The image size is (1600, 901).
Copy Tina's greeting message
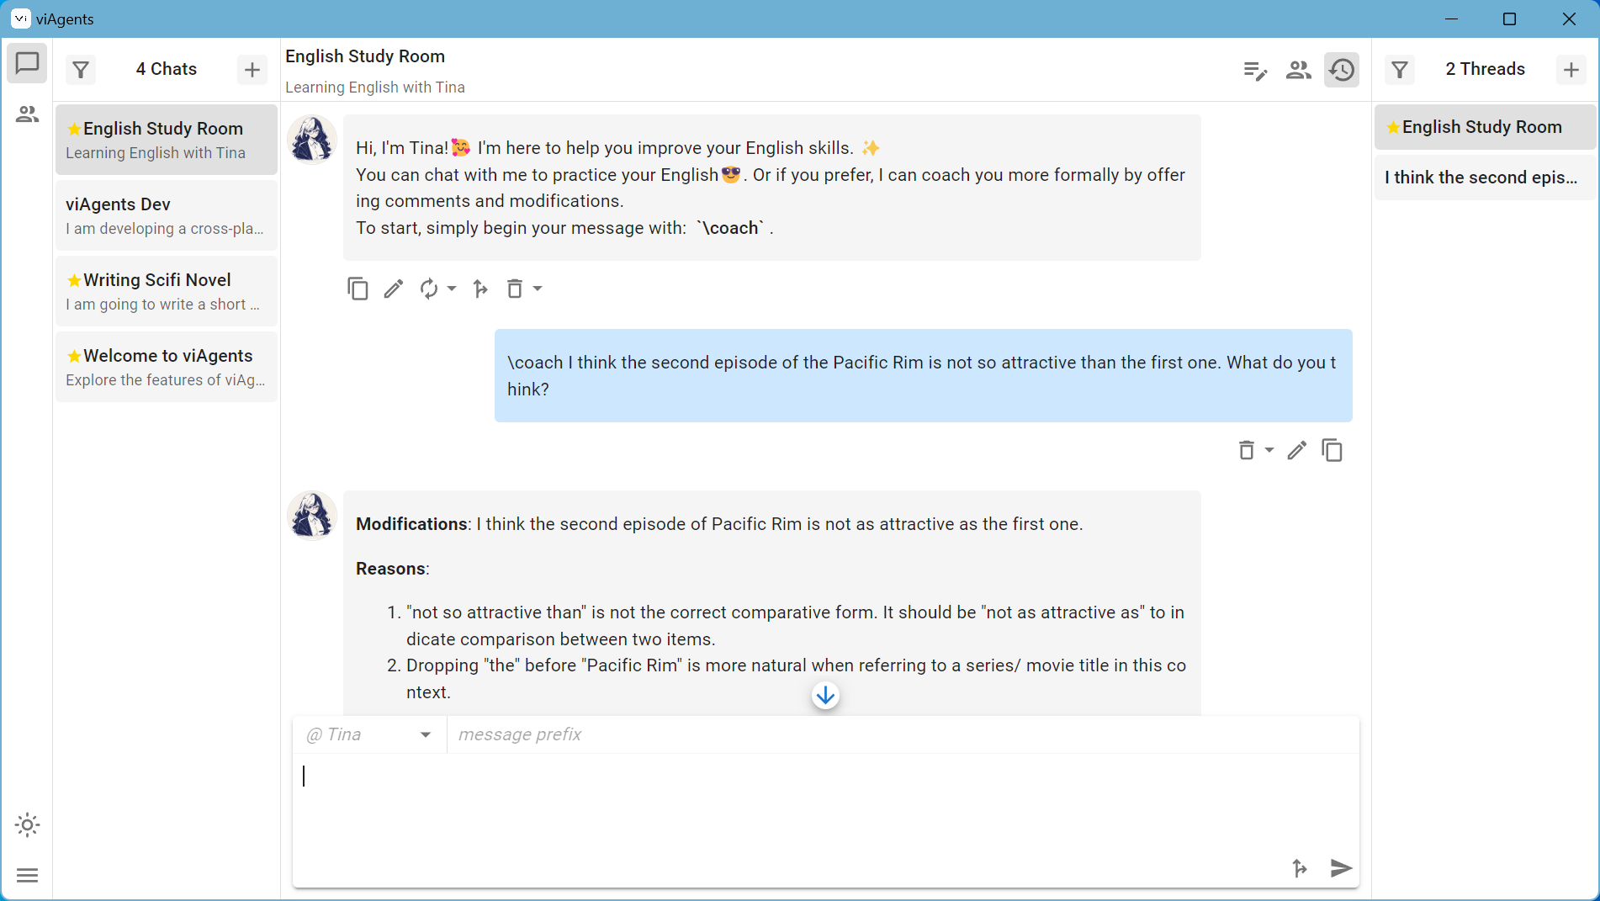(x=358, y=289)
